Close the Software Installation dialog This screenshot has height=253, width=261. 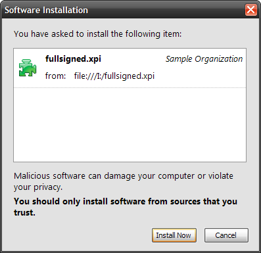[x=250, y=10]
